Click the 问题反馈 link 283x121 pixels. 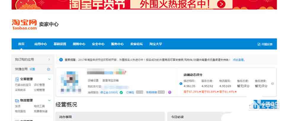(x=267, y=44)
